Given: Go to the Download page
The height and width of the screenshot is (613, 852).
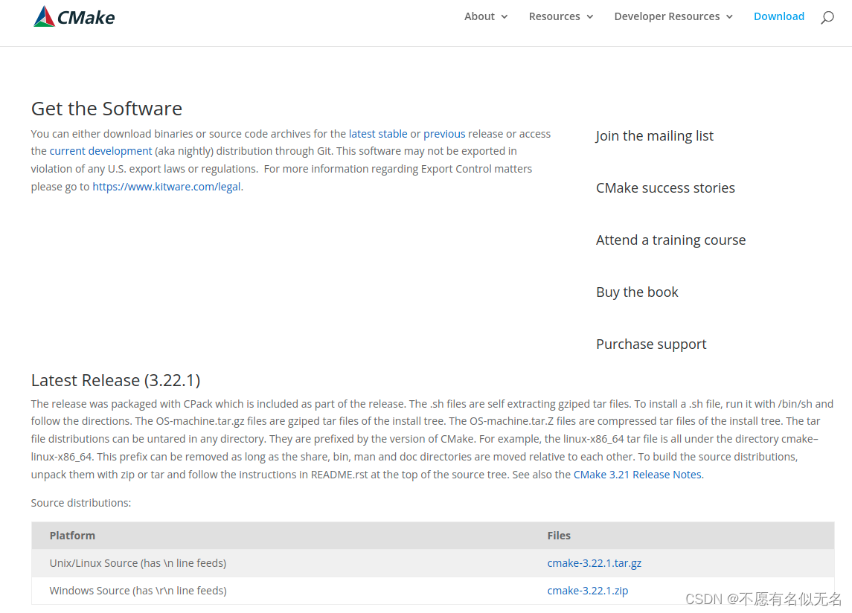Looking at the screenshot, I should tap(778, 16).
